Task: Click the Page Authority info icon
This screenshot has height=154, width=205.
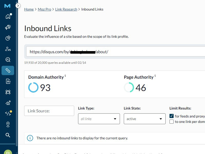Action: [155, 75]
